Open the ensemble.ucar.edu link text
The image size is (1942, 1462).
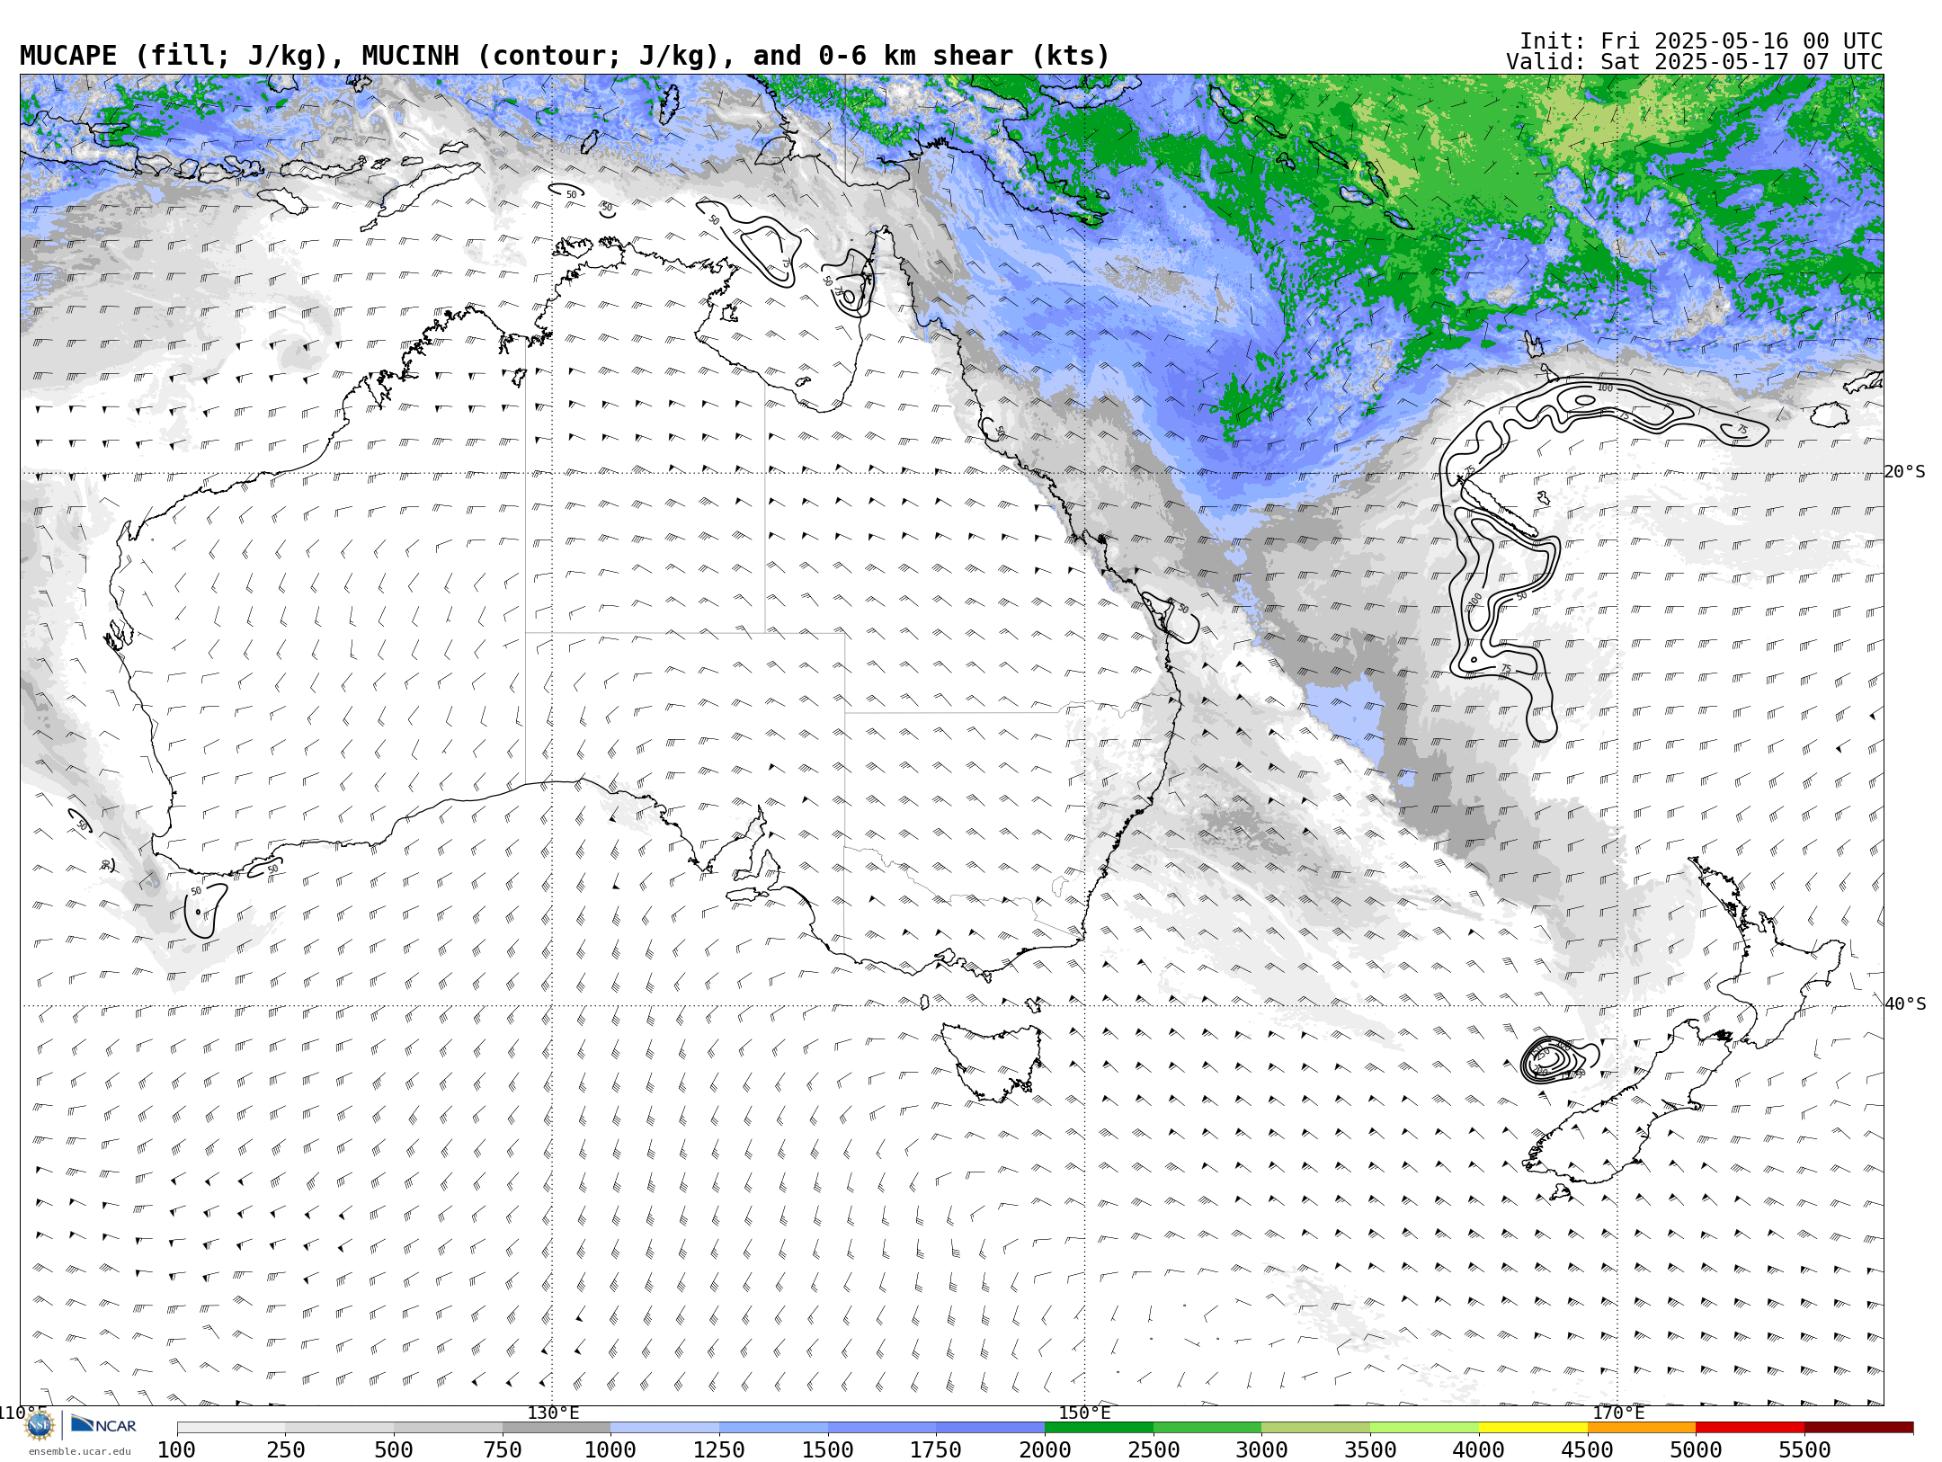[79, 1451]
